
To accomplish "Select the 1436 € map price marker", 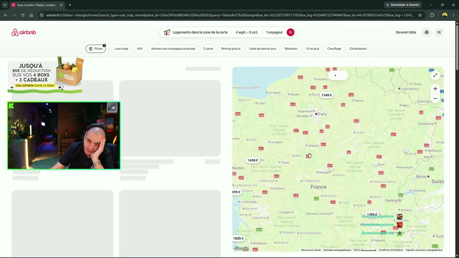I will (x=253, y=160).
